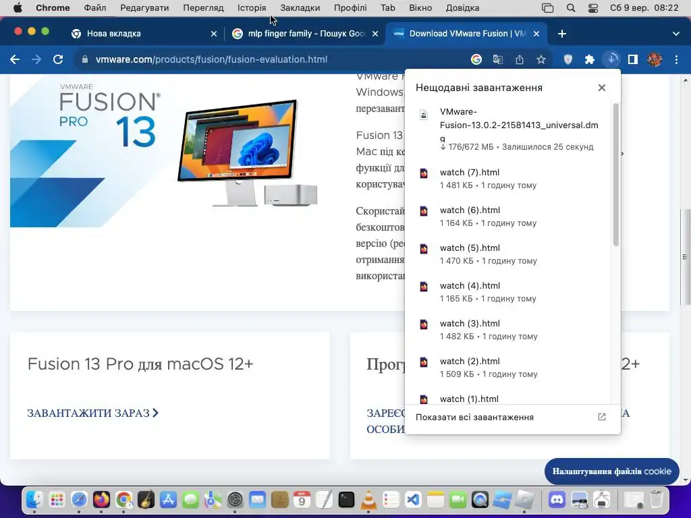This screenshot has width=691, height=518.
Task: Open the Перегляд menu
Action: (x=203, y=8)
